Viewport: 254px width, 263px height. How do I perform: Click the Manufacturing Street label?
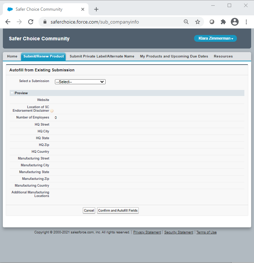point(34,158)
